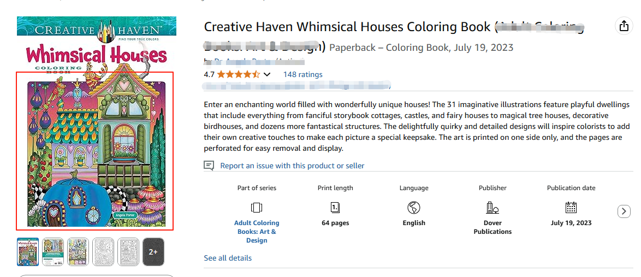Open the 148 ratings link
The width and height of the screenshot is (641, 277).
coord(302,74)
